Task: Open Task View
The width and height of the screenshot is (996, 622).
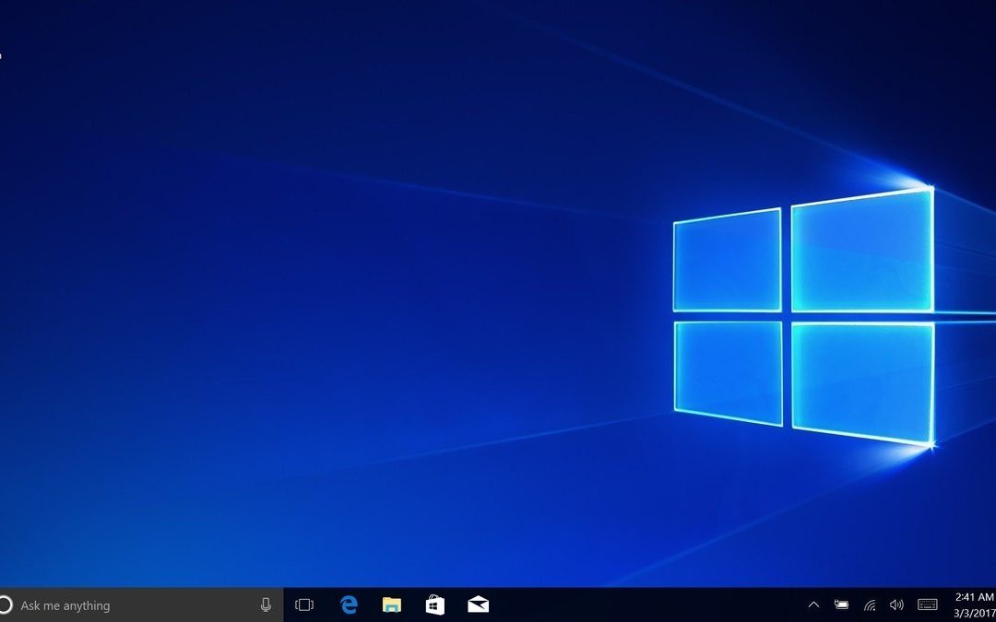Action: pyautogui.click(x=304, y=604)
